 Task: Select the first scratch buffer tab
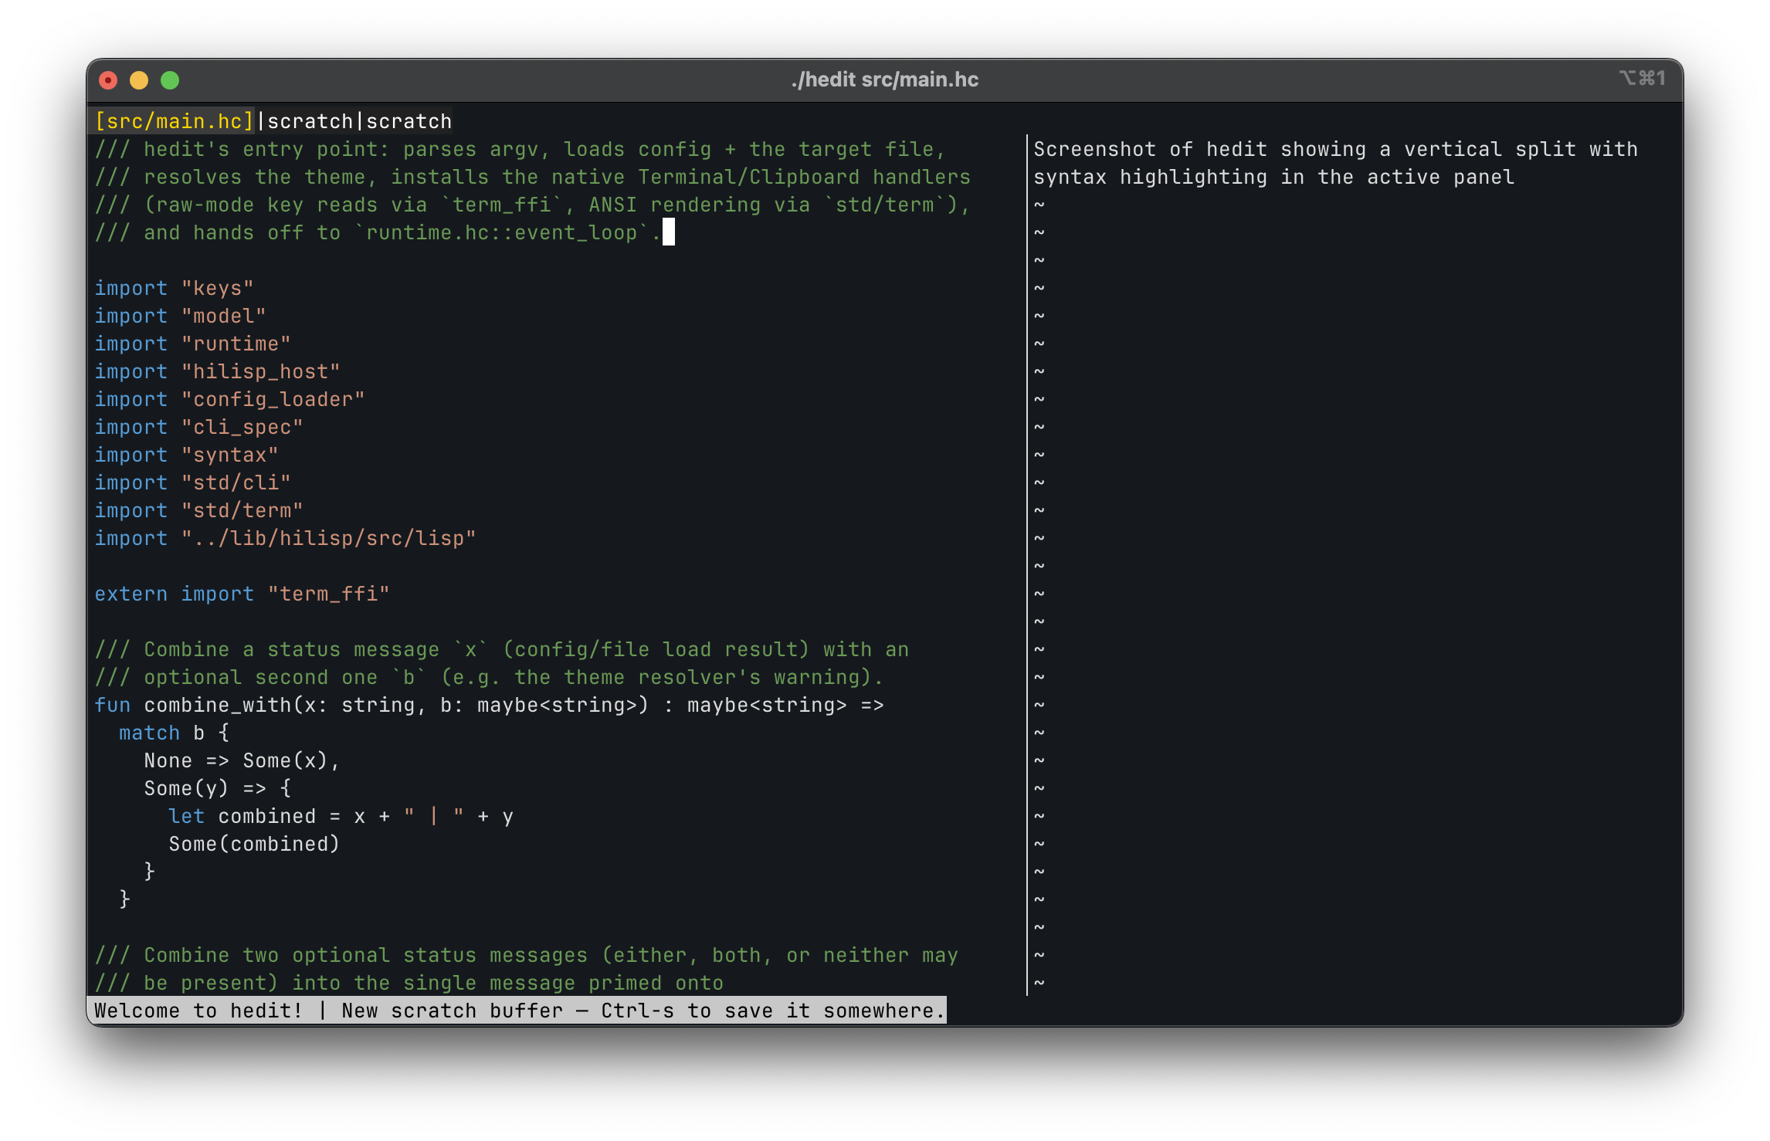coord(310,121)
